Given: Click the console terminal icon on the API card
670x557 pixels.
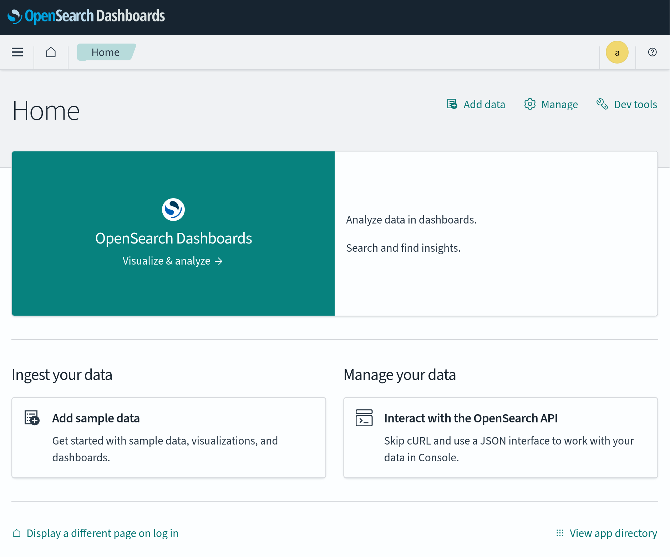Looking at the screenshot, I should coord(364,418).
